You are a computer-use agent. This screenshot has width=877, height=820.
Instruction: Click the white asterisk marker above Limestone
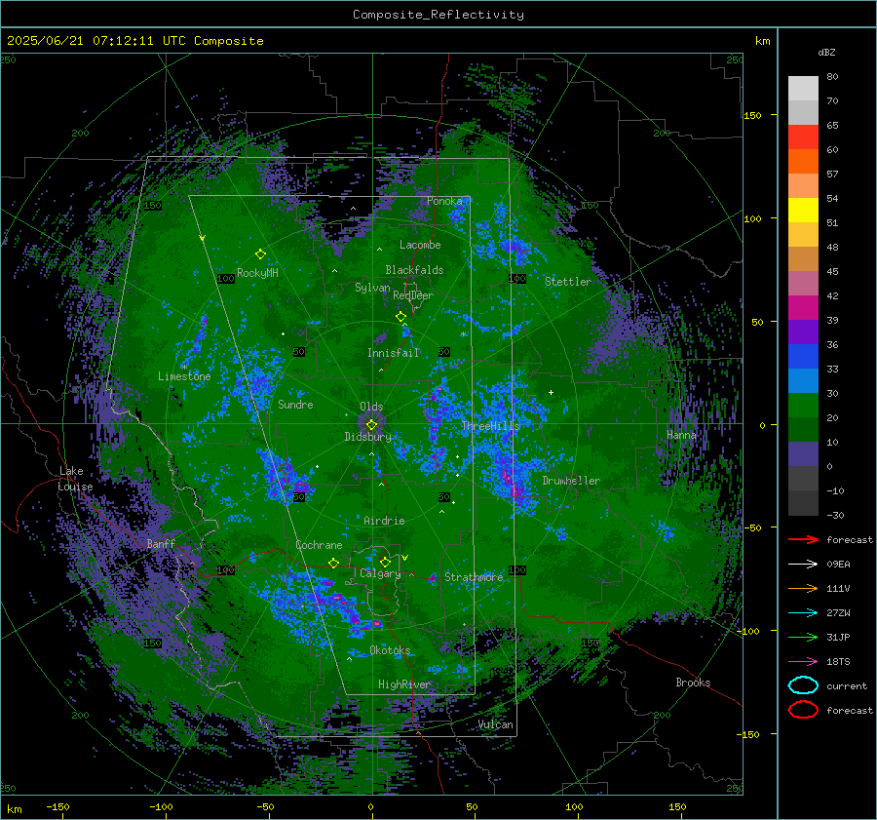click(184, 368)
